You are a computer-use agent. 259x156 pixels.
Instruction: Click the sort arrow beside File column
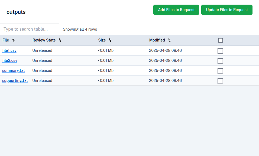point(13,40)
